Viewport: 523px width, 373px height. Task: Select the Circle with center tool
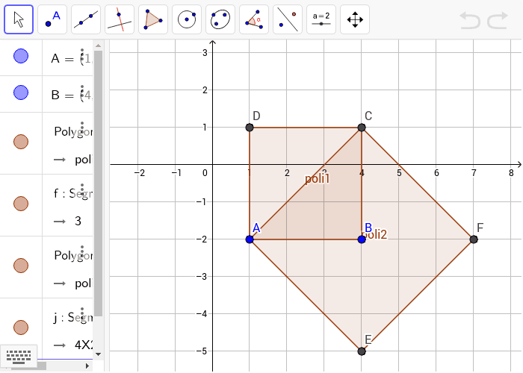pos(187,19)
